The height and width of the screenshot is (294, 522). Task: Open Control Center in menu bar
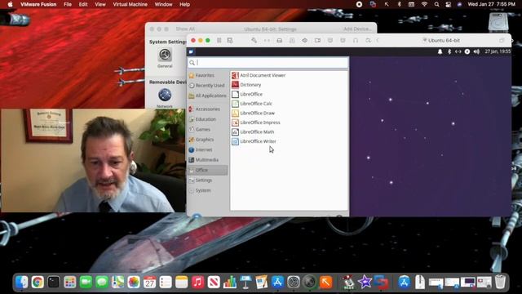(449, 4)
